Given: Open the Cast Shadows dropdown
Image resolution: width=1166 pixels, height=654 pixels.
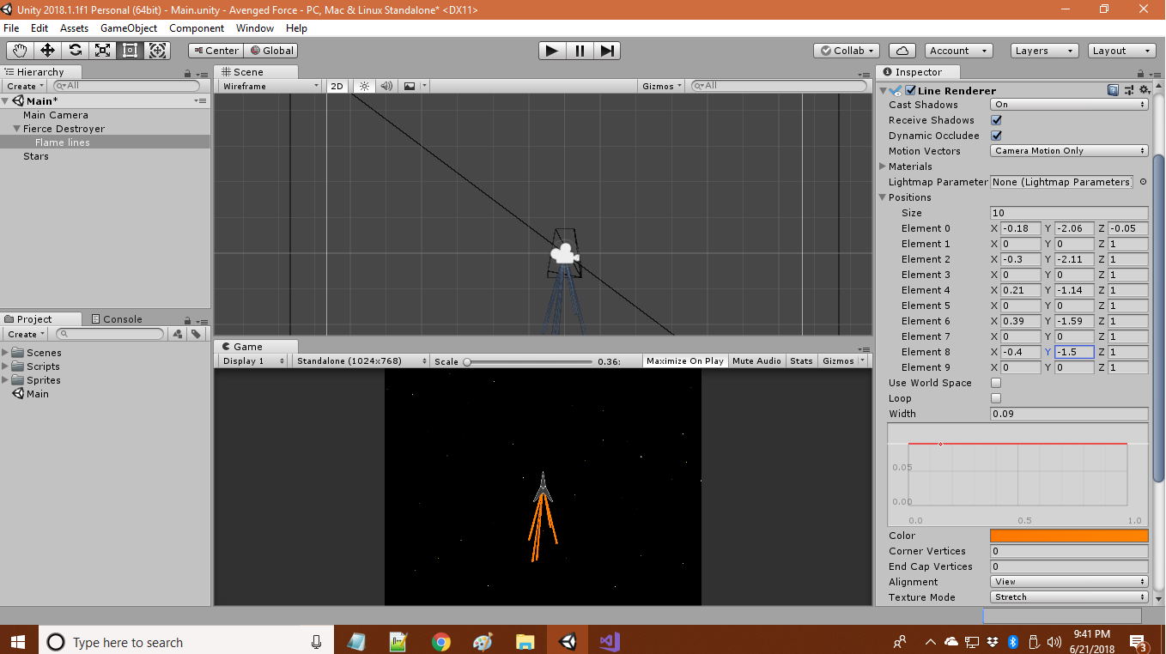Looking at the screenshot, I should click(1069, 104).
